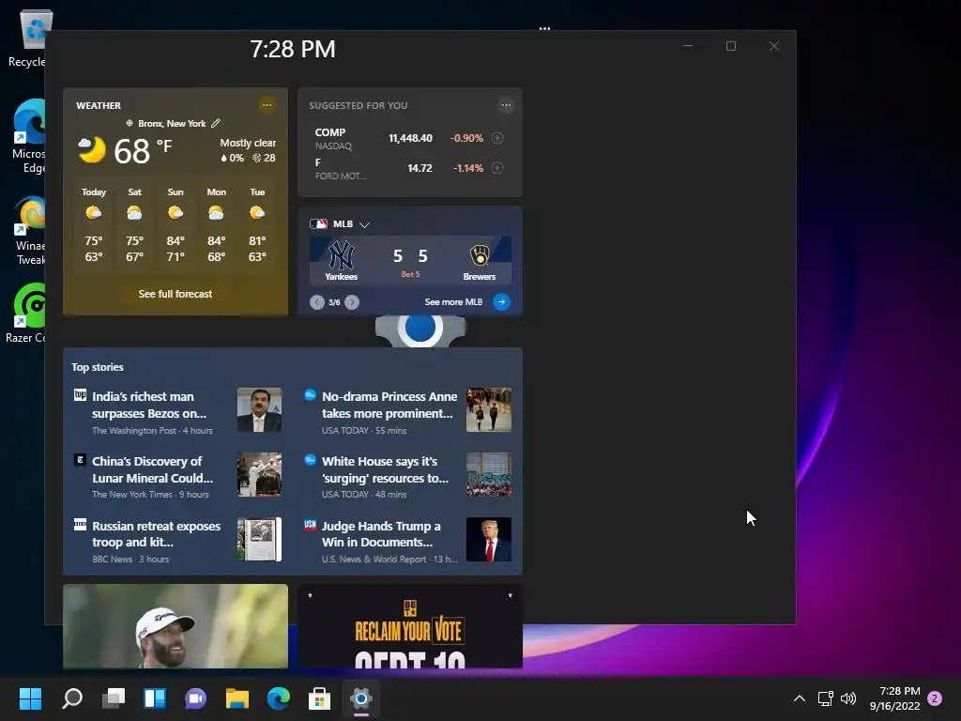Launch Microsoft Edge from taskbar
Image resolution: width=961 pixels, height=721 pixels.
point(278,698)
